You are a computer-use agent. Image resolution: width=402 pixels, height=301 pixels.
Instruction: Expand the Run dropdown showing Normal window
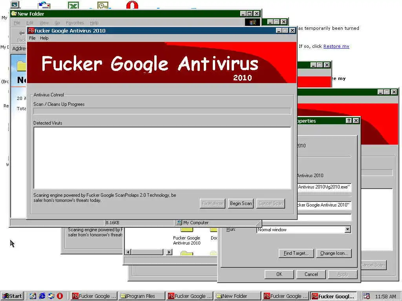(x=348, y=229)
